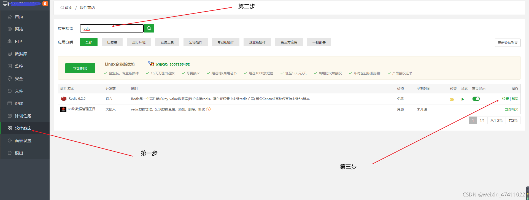This screenshot has height=200, width=529.
Task: Click the question mark help icon
Action: [x=208, y=109]
